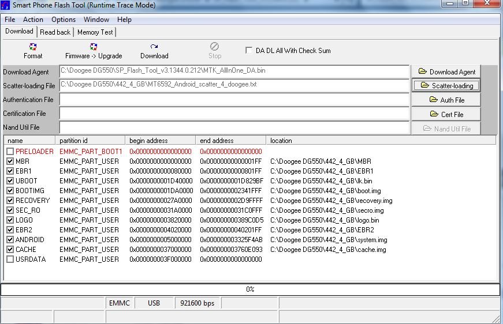Click the end address column header
The image size is (503, 324).
pyautogui.click(x=230, y=140)
